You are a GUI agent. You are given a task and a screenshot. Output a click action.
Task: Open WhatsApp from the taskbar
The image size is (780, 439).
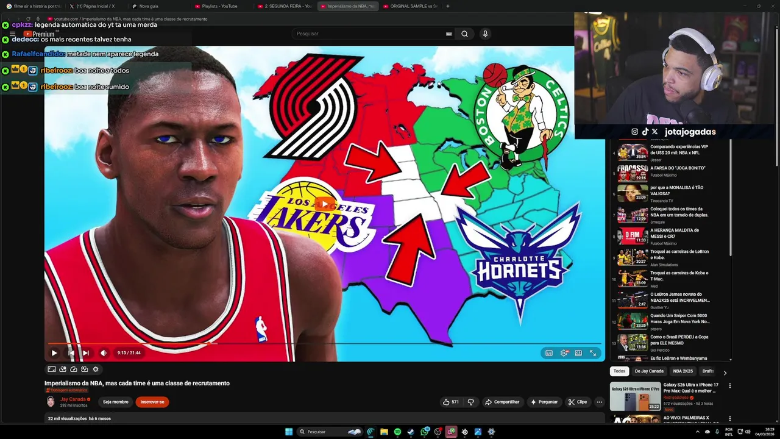424,432
